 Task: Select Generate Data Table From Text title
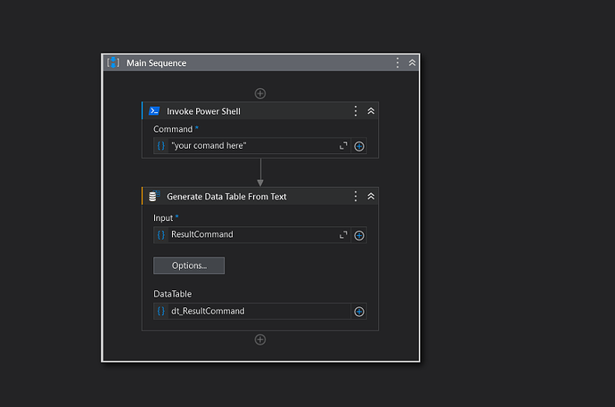tap(226, 197)
